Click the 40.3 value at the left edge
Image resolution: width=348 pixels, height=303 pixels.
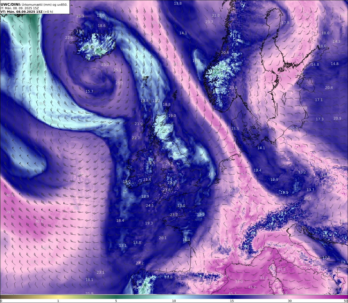(10, 195)
